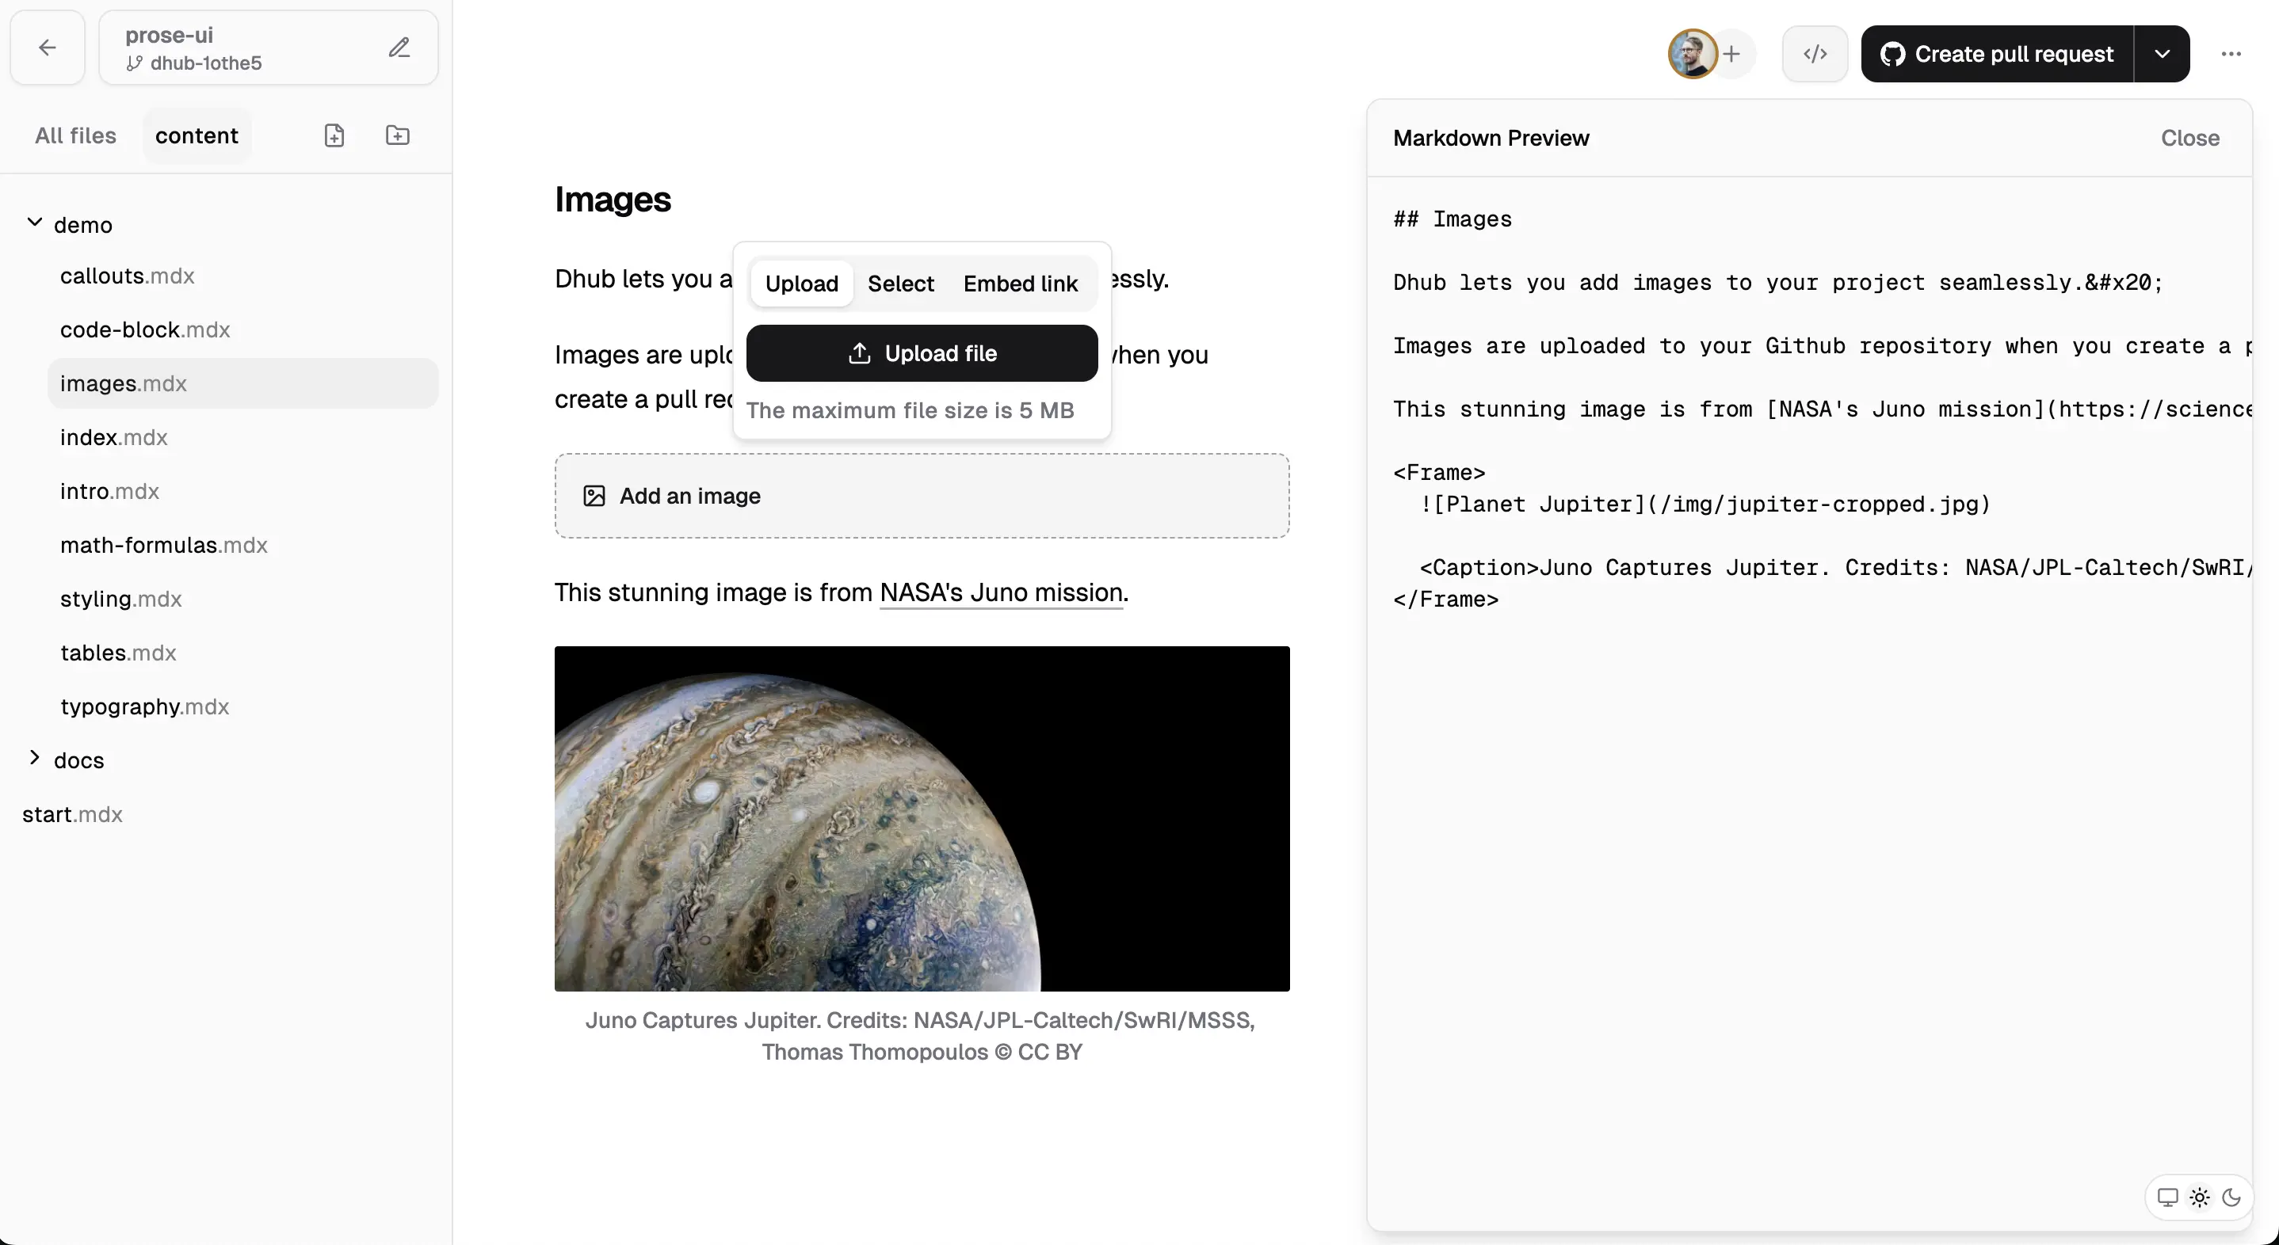2279x1245 pixels.
Task: Click the add collaborator plus icon
Action: coord(1732,53)
